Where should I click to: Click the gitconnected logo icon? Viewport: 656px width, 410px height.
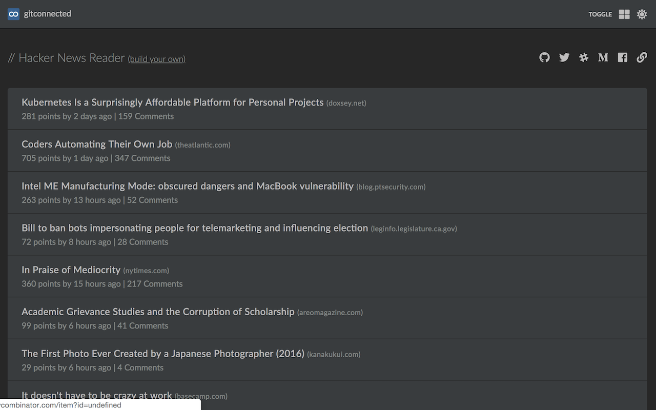pyautogui.click(x=14, y=14)
